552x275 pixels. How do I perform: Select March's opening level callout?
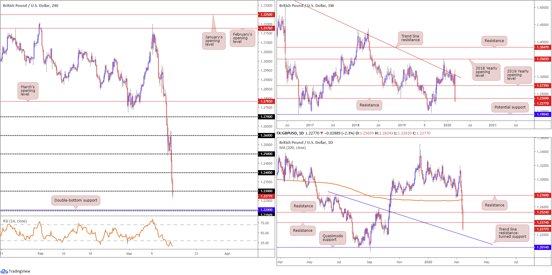coord(28,91)
